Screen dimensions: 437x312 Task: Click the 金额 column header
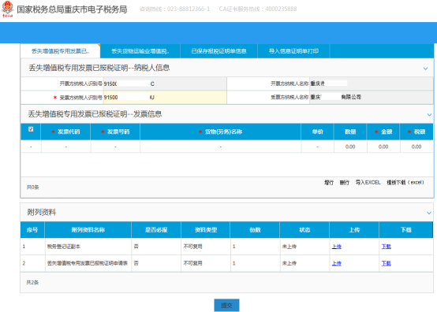point(383,132)
